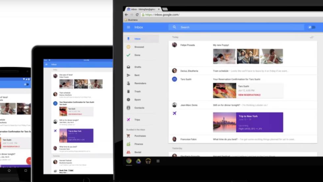Click the browser forward arrow
This screenshot has width=323, height=182.
pyautogui.click(x=132, y=15)
